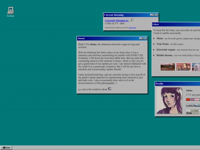Click the 'I tend to ramble incessantly.' line
The height and width of the screenshot is (150, 200).
(167, 33)
